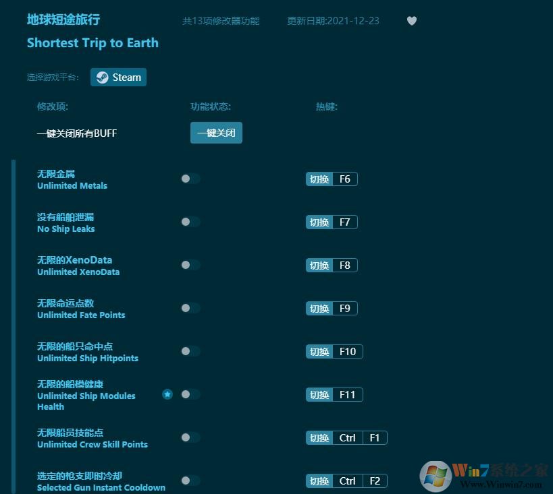Click 切换 button for Ctrl F2 hotkey

(319, 481)
